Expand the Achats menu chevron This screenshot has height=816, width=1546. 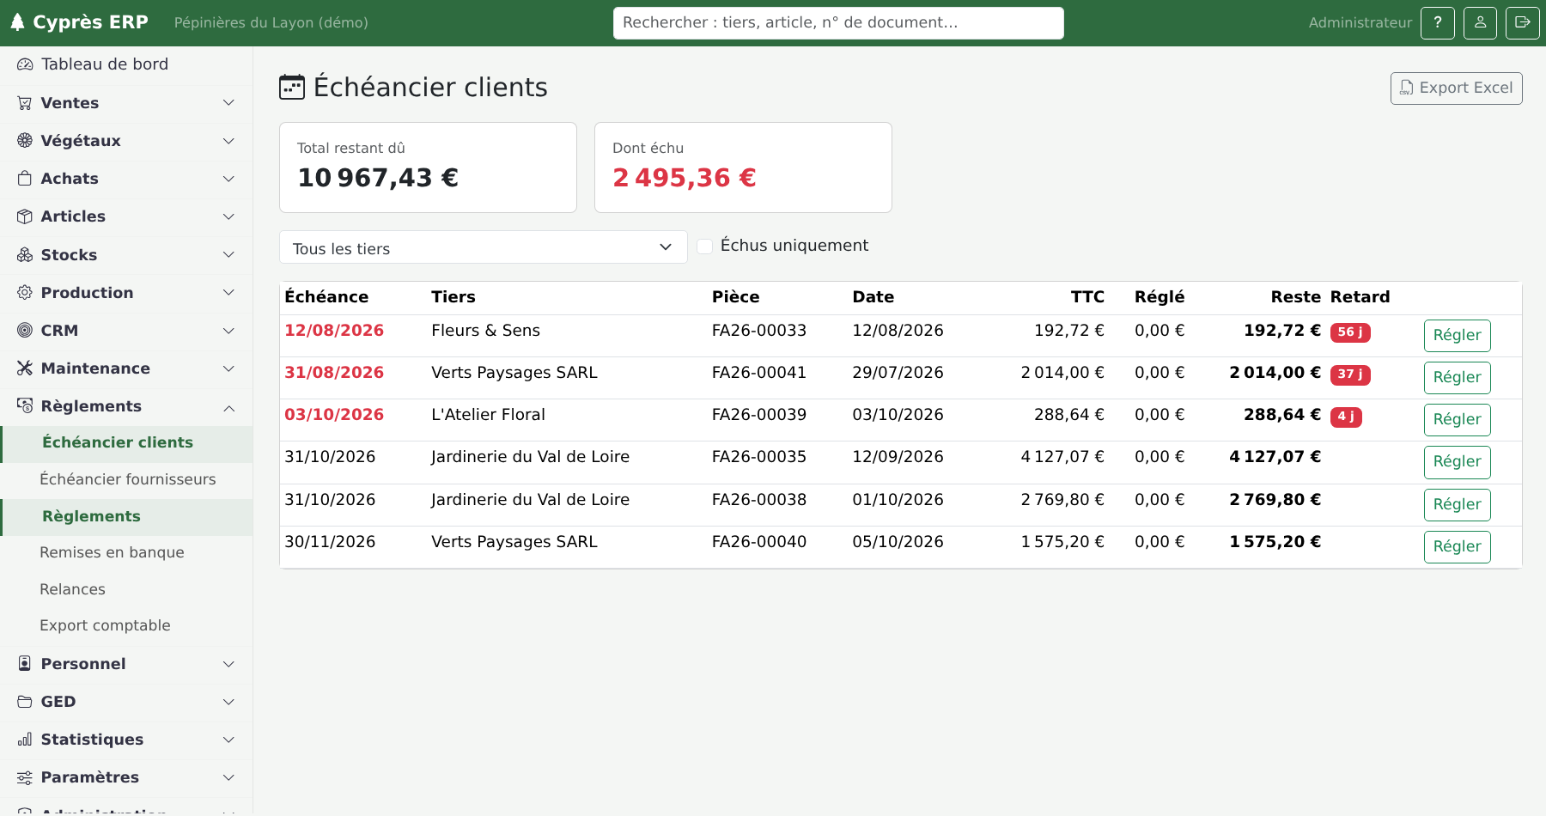(x=228, y=179)
